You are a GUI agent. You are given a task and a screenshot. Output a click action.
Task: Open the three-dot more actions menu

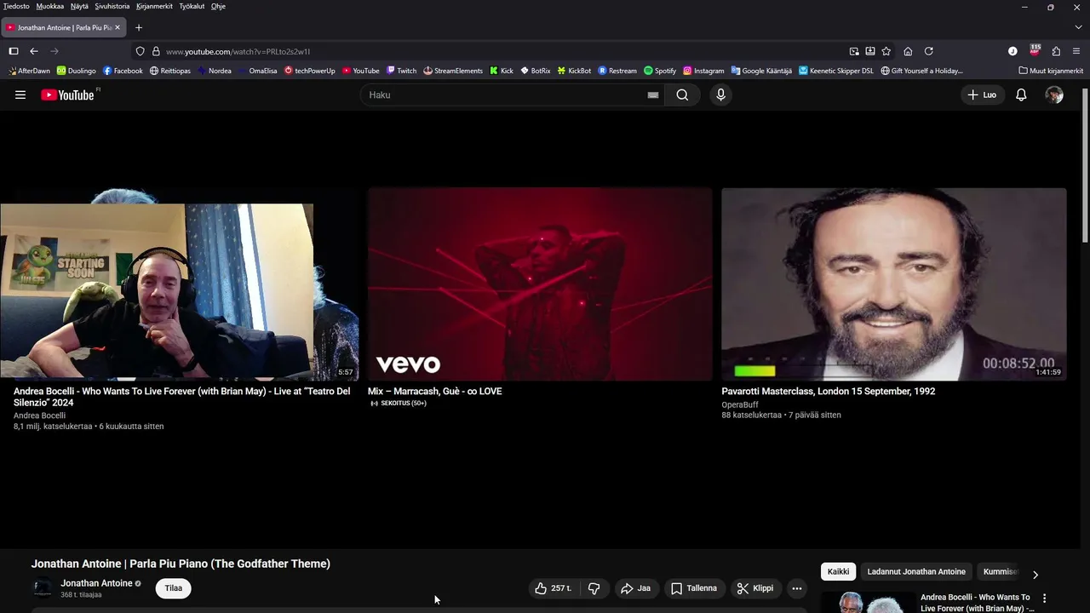click(797, 588)
